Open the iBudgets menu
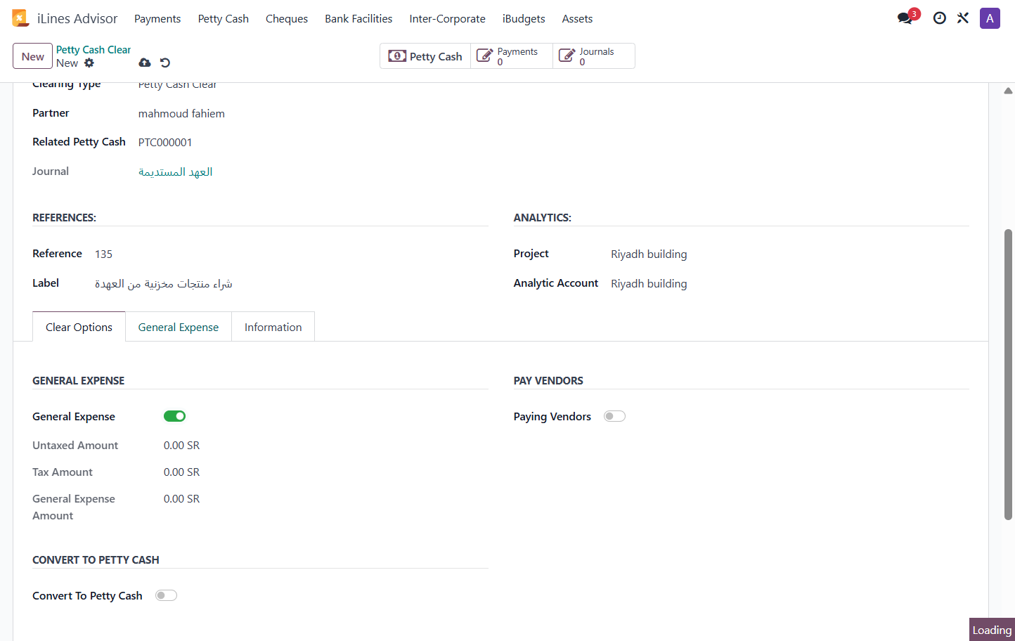Screen dimensions: 1015x641 pos(524,19)
